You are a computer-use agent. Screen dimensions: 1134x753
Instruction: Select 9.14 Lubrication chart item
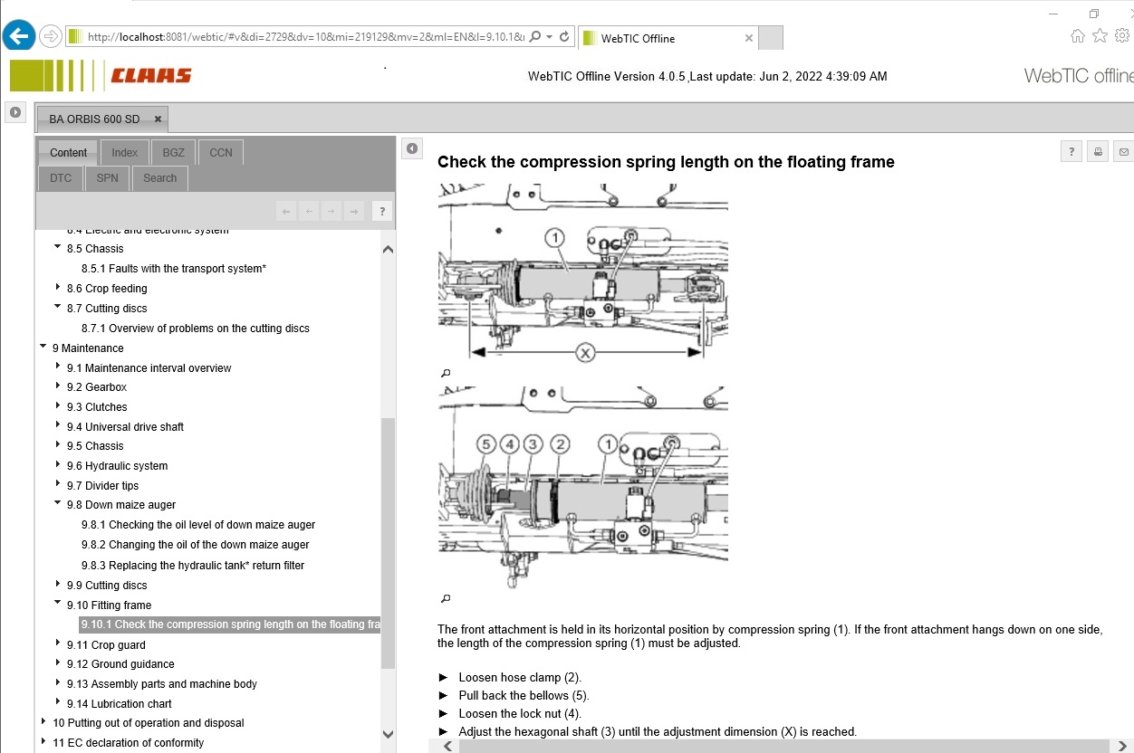click(x=119, y=704)
